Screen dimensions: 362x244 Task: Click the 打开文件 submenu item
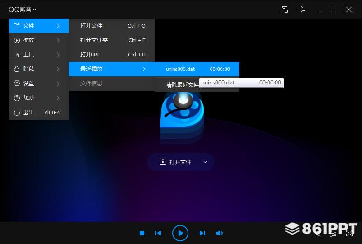[x=112, y=26]
